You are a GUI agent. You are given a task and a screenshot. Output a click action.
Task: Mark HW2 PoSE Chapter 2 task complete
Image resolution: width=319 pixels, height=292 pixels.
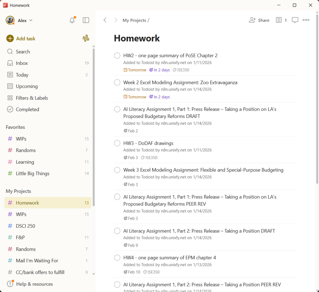pos(117,56)
